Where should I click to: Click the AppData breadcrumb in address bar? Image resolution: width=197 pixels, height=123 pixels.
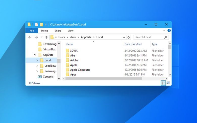point(86,37)
